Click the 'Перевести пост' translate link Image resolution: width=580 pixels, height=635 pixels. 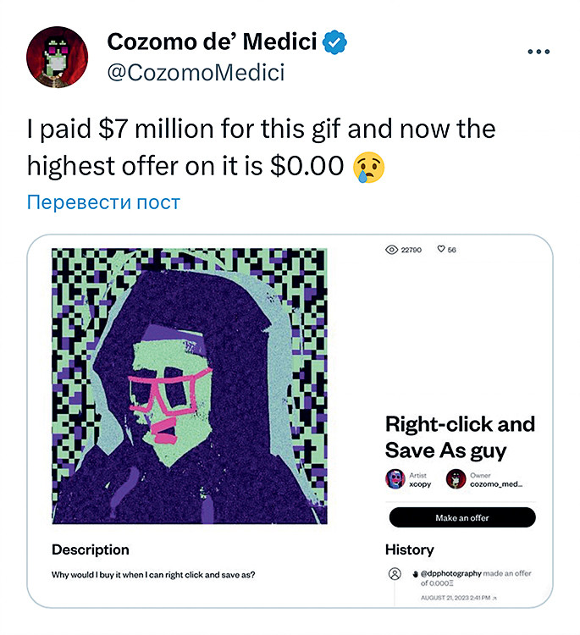tap(103, 202)
